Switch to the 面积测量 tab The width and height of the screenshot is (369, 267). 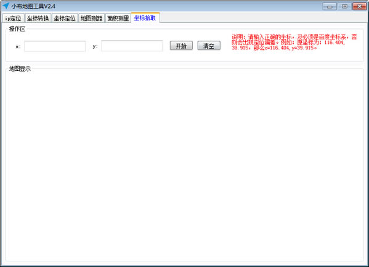click(x=118, y=18)
